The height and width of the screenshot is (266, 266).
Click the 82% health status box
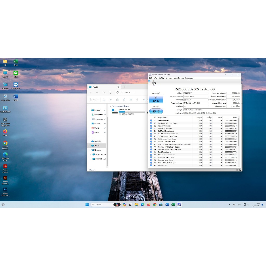tap(156, 99)
